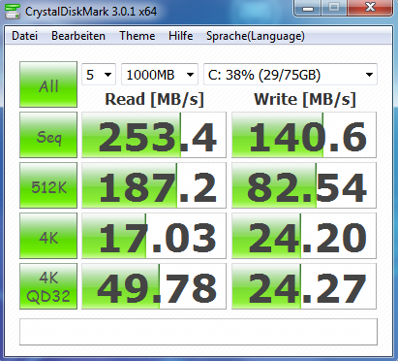Start the 4K QD32 test
The image size is (398, 361).
pyautogui.click(x=48, y=286)
